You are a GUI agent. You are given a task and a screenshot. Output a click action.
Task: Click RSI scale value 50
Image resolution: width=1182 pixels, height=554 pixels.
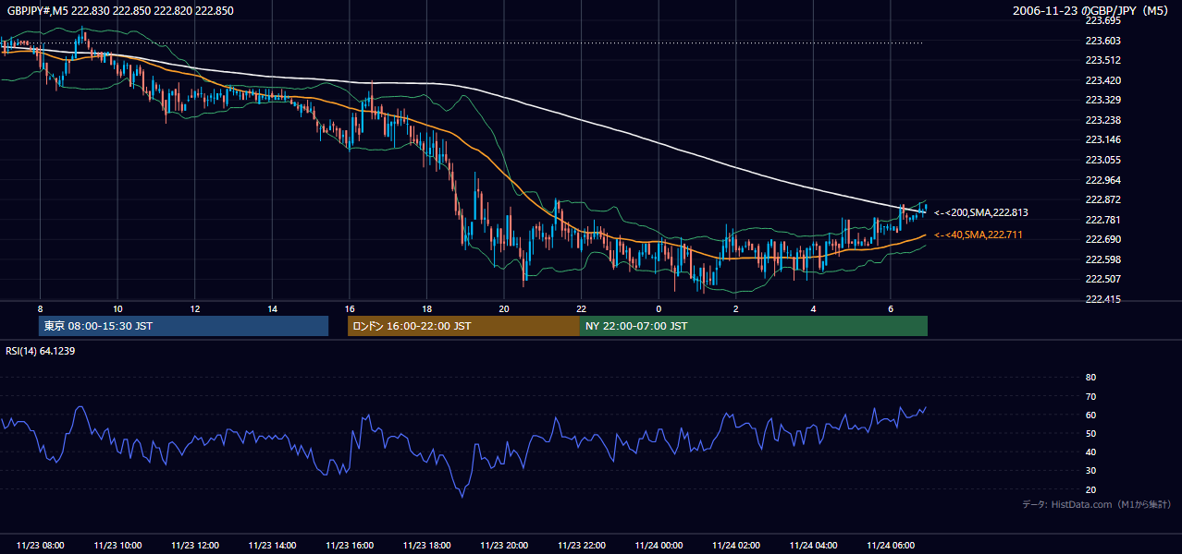coord(1090,433)
